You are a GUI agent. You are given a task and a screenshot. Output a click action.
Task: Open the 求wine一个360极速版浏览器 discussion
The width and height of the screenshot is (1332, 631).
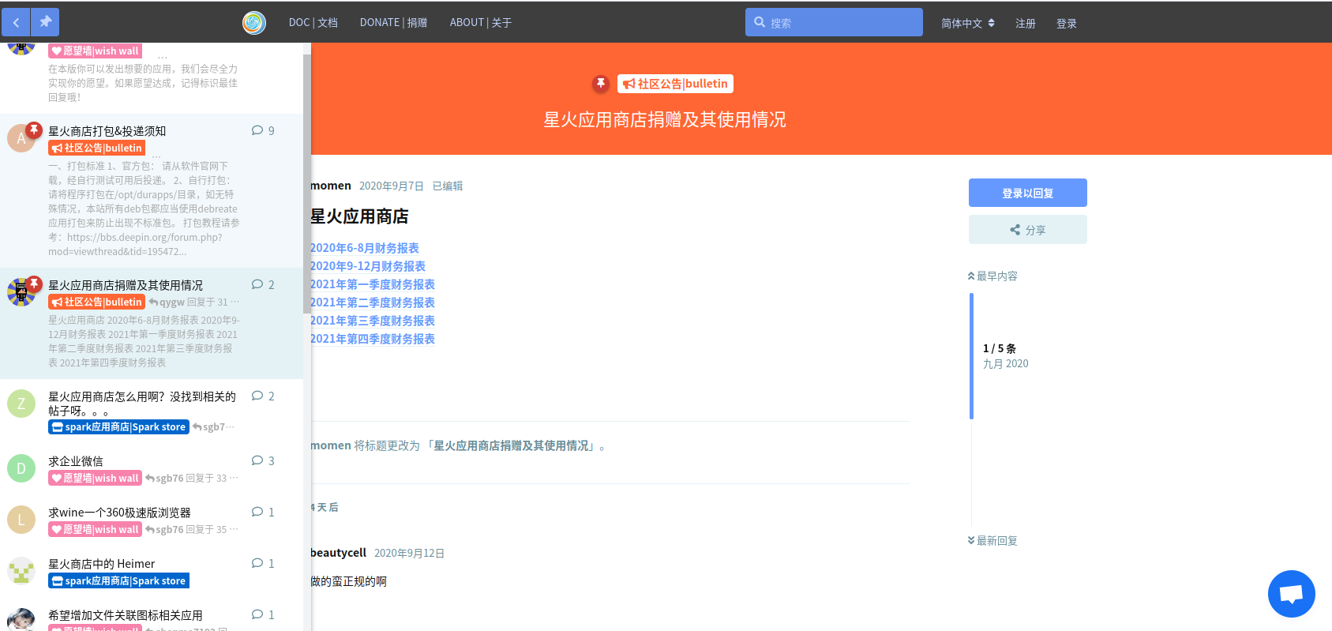[120, 513]
